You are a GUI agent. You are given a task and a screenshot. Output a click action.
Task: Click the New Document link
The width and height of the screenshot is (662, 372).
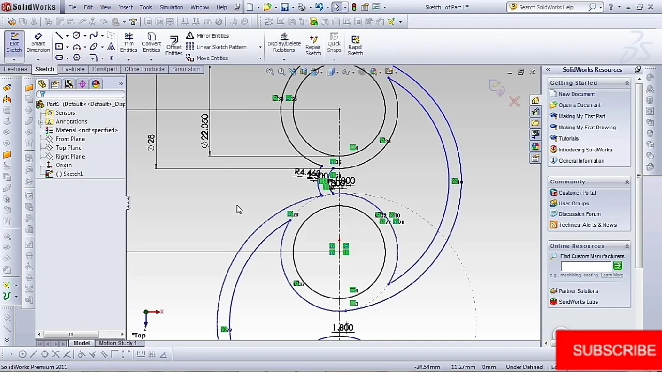[577, 94]
